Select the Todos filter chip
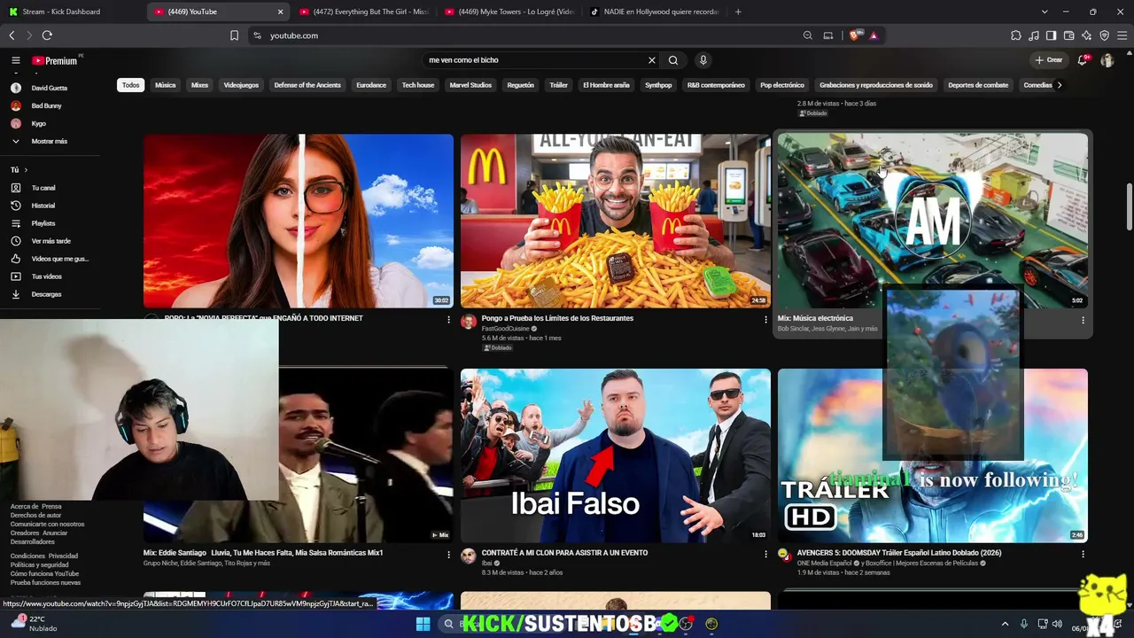The width and height of the screenshot is (1134, 638). pos(130,85)
